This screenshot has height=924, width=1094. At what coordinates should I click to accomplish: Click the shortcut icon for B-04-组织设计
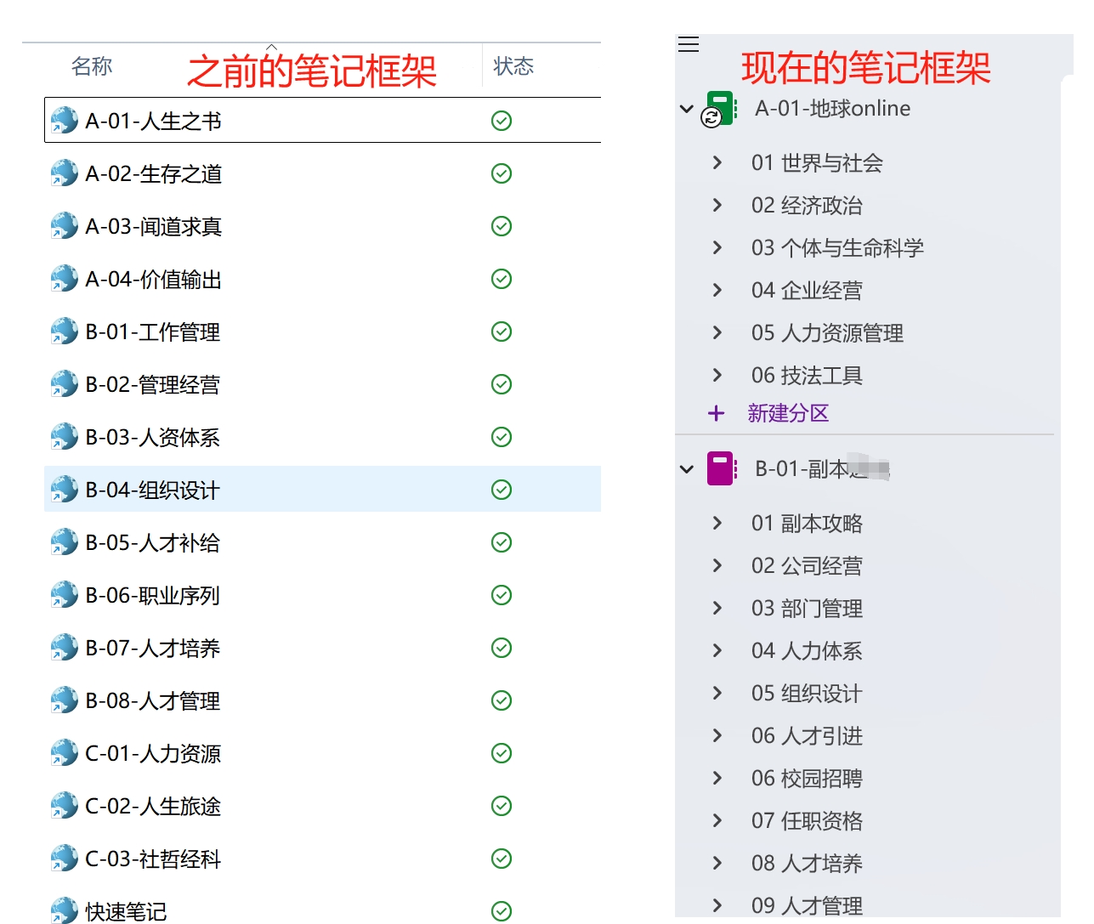click(x=64, y=490)
